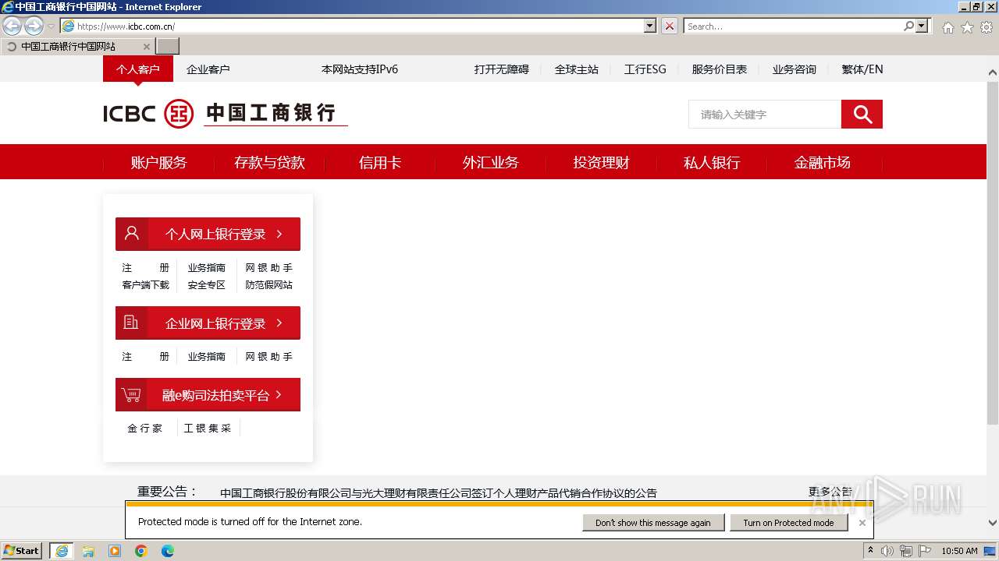
Task: Open Internet Explorer taskbar icon
Action: click(62, 551)
